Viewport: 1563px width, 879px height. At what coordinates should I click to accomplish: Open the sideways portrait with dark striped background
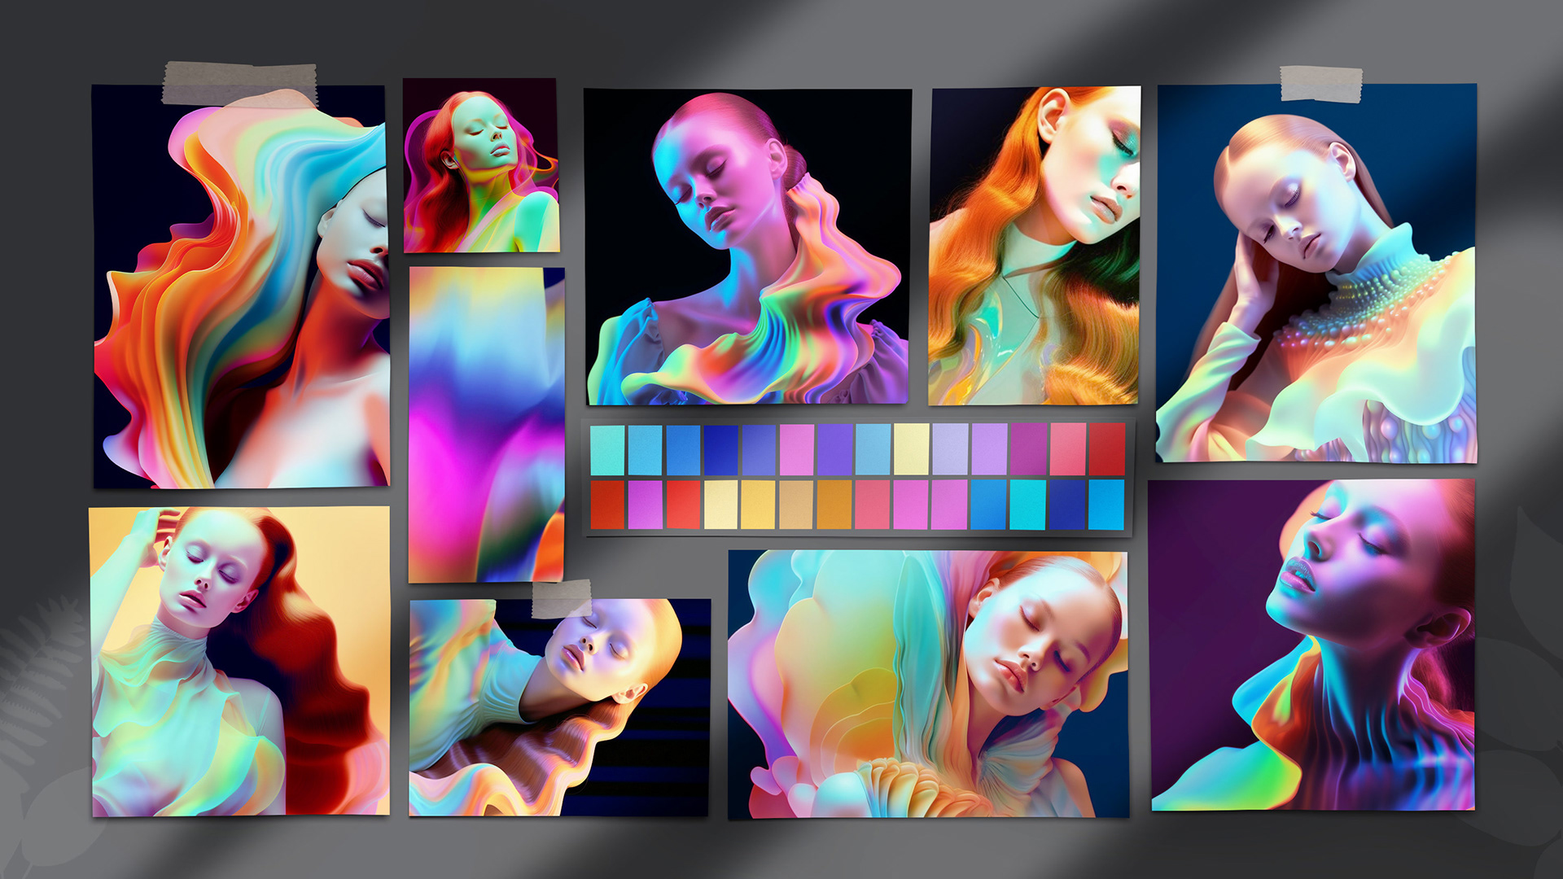[559, 707]
